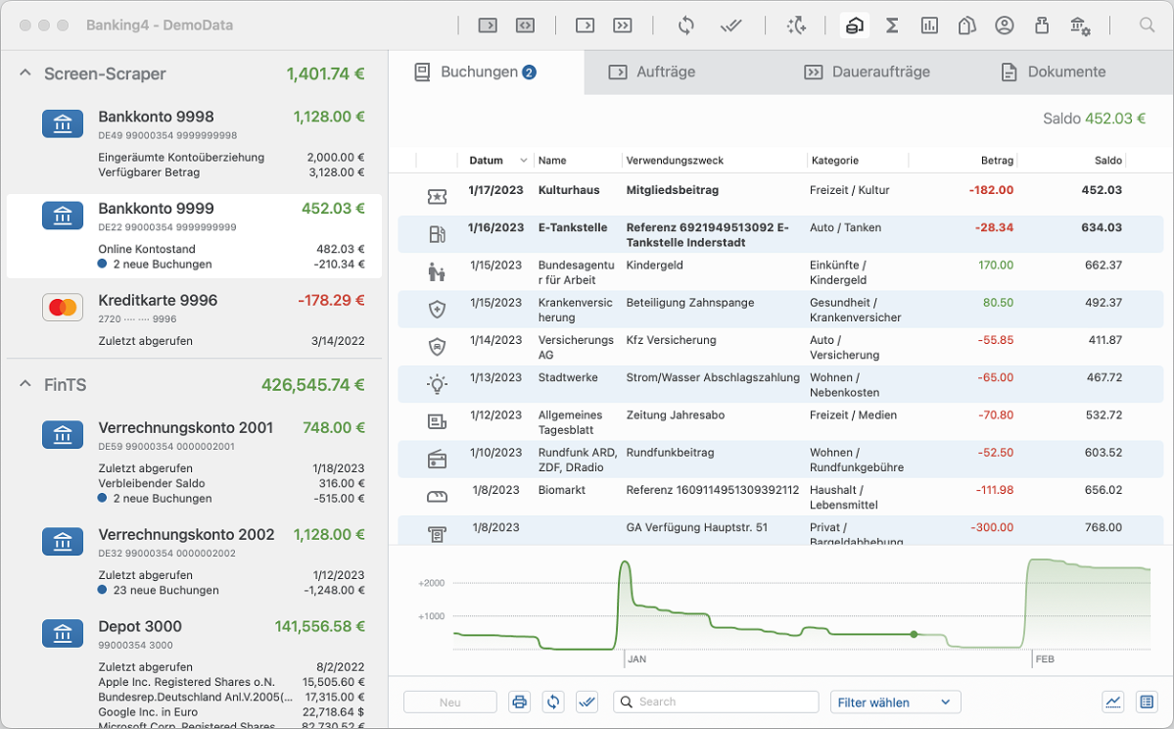Screen dimensions: 1174x729
Task: Sort by the Betrag column header
Action: point(998,161)
